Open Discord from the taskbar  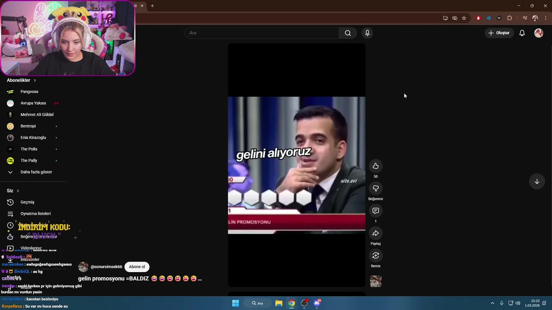[x=317, y=303]
